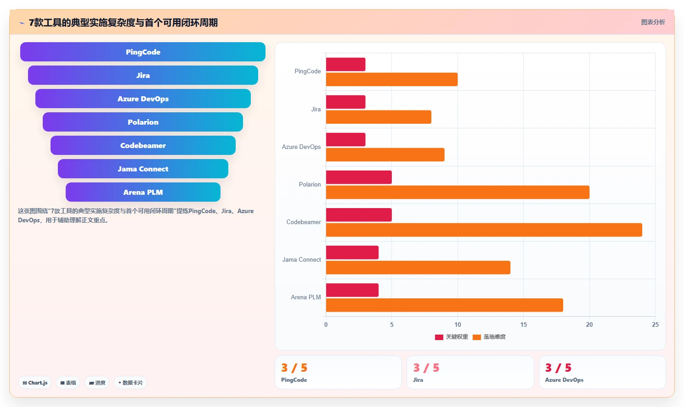Viewport: 684px width, 407px height.
Task: Click the Arena PLM y-axis label
Action: click(305, 297)
